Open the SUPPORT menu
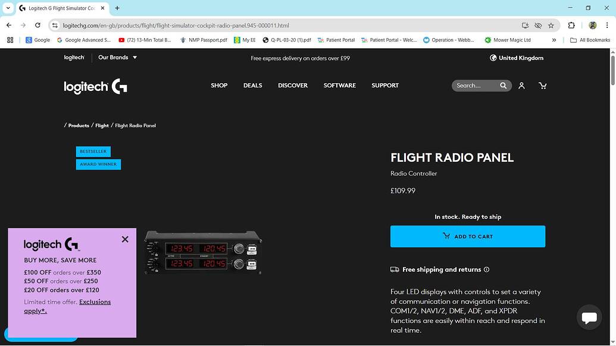This screenshot has width=616, height=346. (x=384, y=85)
